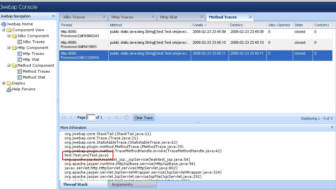Click the HttpJspBase.java:94 stack line
Screen dimensions: 336x190
(130, 164)
